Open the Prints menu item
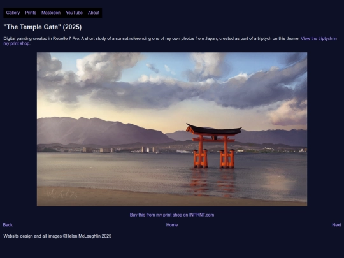 (31, 13)
